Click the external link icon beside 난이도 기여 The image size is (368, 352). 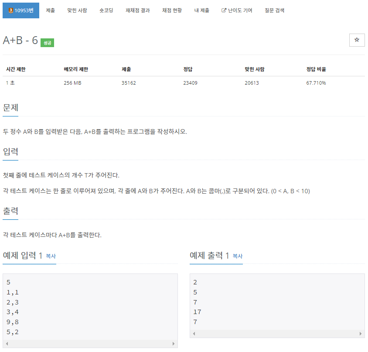(x=224, y=10)
